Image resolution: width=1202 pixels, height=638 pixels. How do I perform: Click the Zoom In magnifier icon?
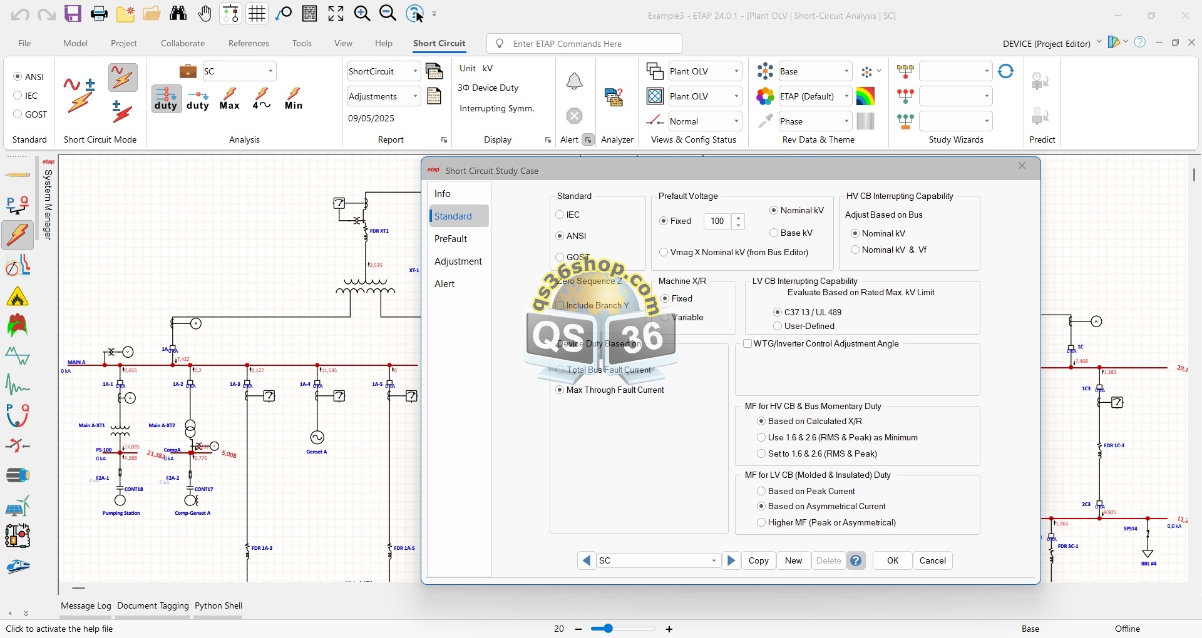click(x=362, y=14)
